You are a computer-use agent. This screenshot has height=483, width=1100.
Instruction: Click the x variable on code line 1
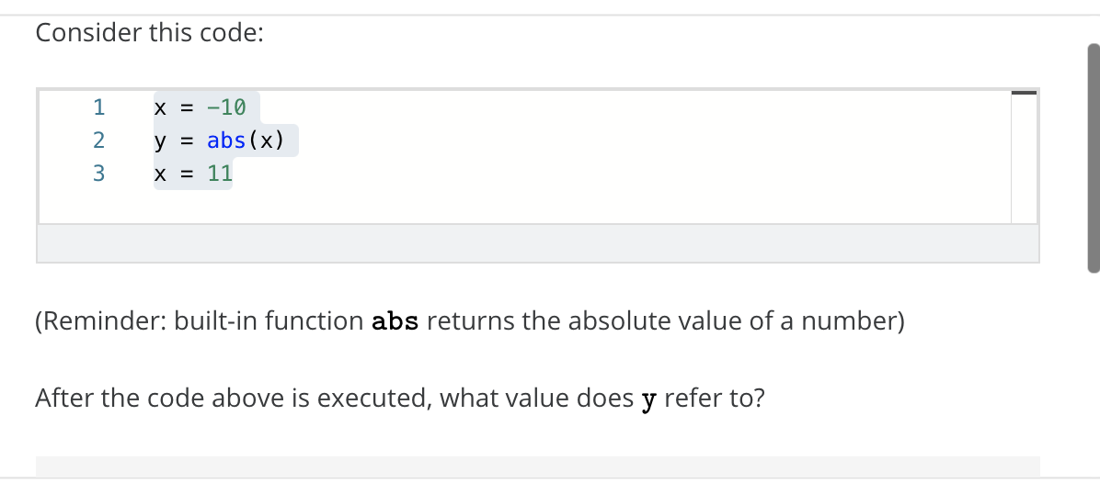(x=160, y=107)
